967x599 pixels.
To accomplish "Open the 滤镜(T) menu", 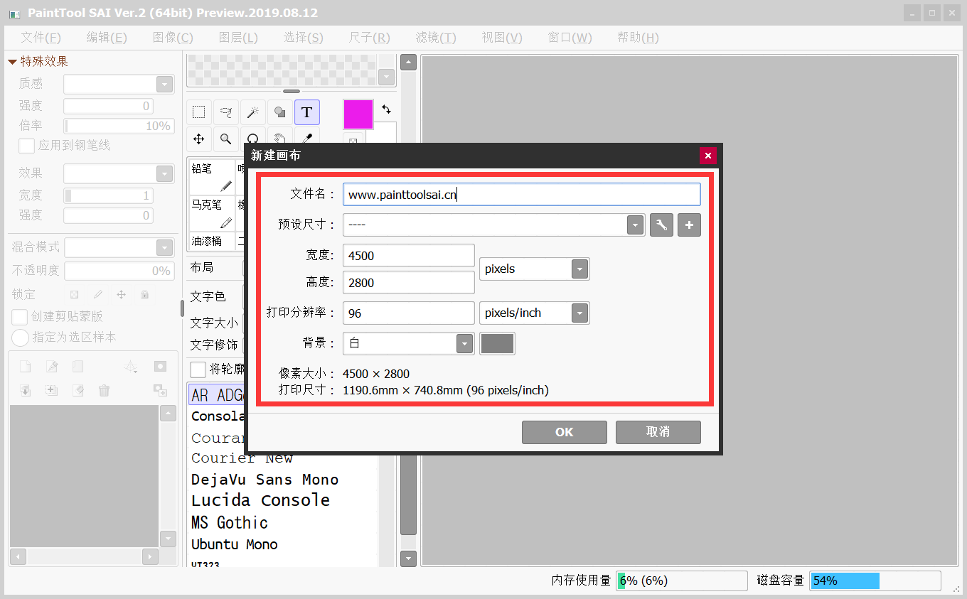I will [436, 38].
